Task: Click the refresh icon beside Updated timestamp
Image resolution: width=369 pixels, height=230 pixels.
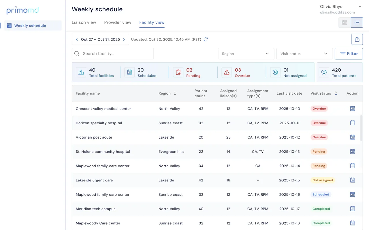Action: click(x=206, y=39)
